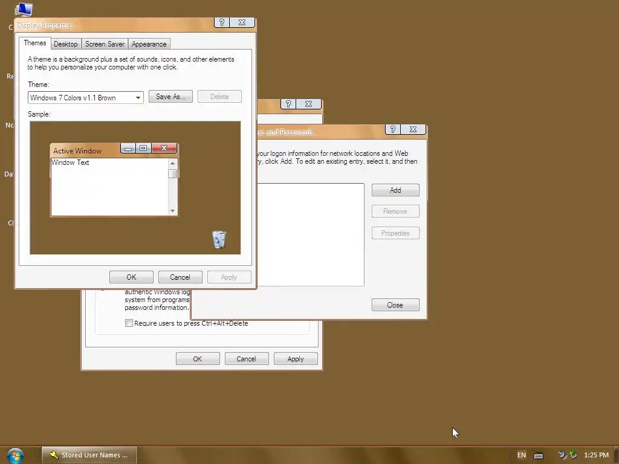The height and width of the screenshot is (464, 619).
Task: Close the Display Properties dialog
Action: [x=242, y=22]
